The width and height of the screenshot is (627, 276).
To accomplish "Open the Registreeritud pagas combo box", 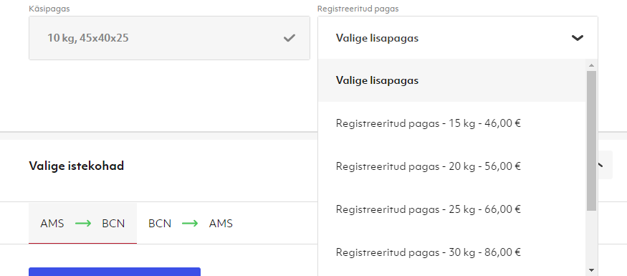I will 457,38.
